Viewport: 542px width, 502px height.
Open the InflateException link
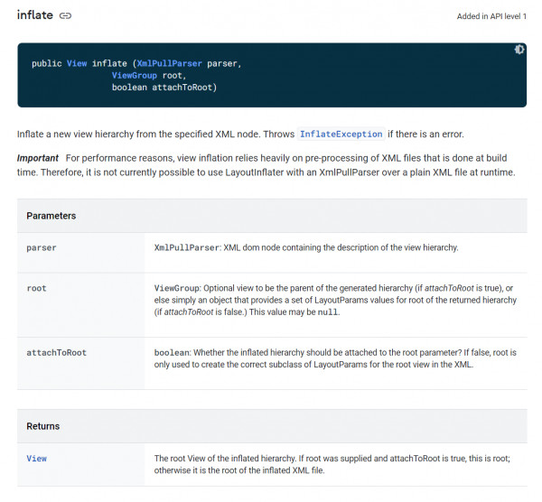[341, 134]
